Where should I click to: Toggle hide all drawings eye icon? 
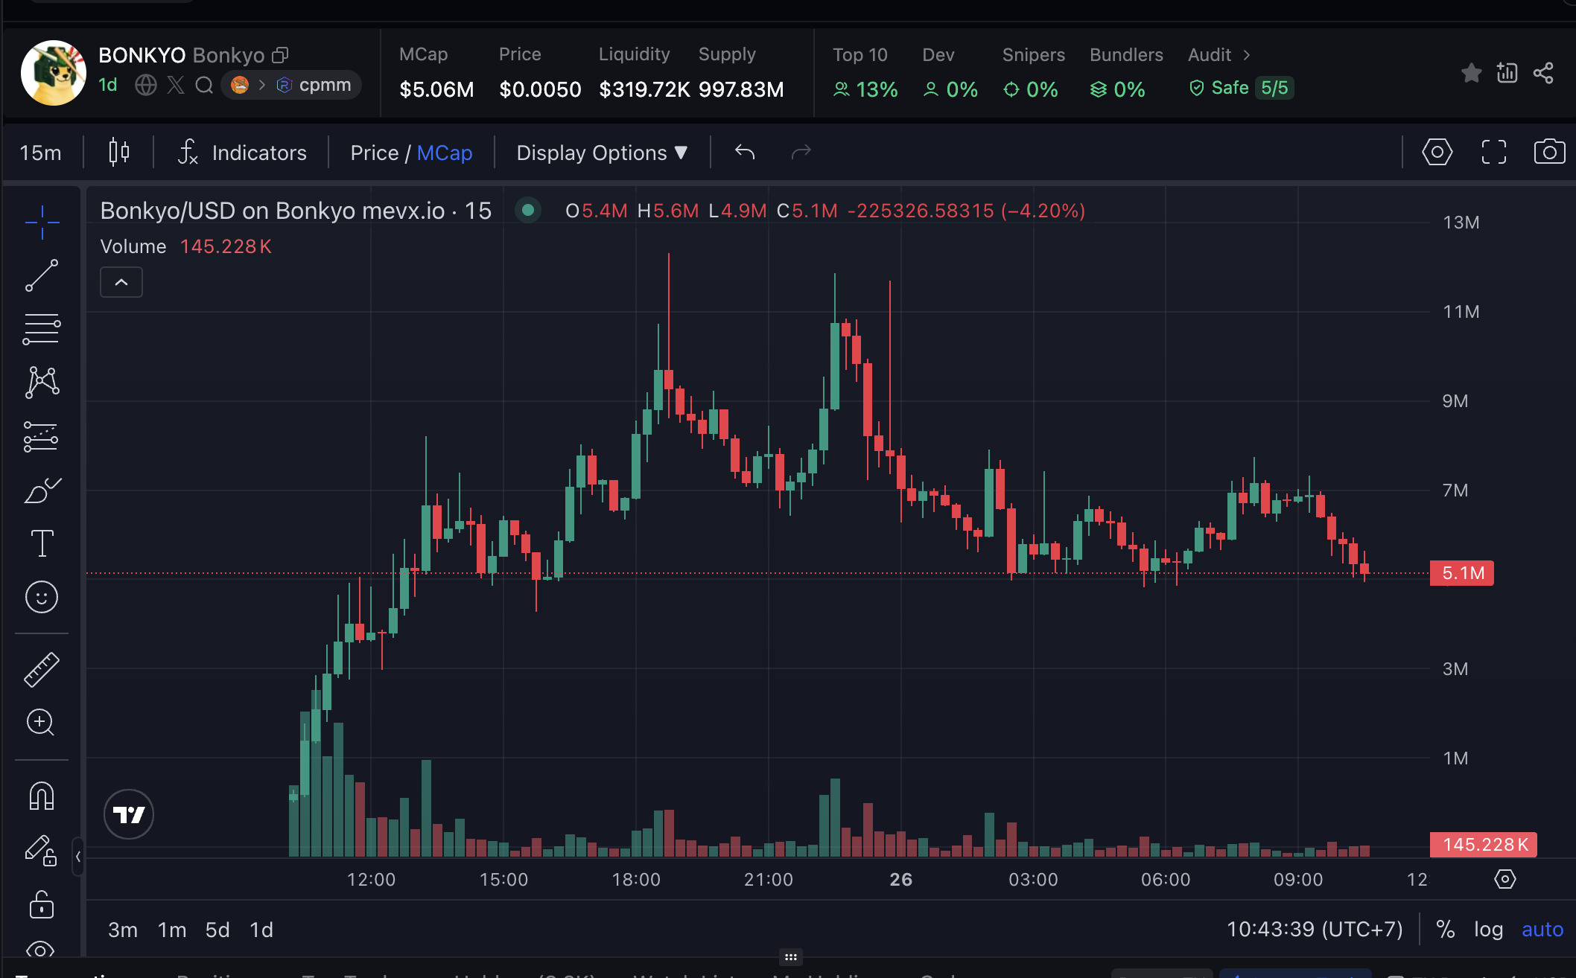click(x=42, y=949)
